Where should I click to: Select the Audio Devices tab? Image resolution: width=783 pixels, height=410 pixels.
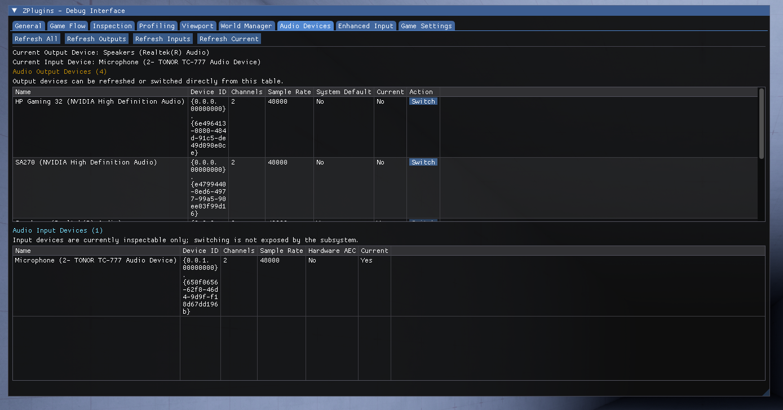point(305,26)
